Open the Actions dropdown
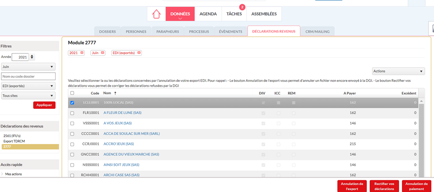 tap(398, 71)
